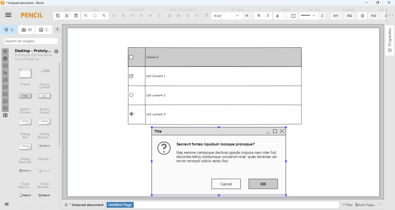This screenshot has width=395, height=210.
Task: Open the hamburger main menu
Action: (x=8, y=15)
